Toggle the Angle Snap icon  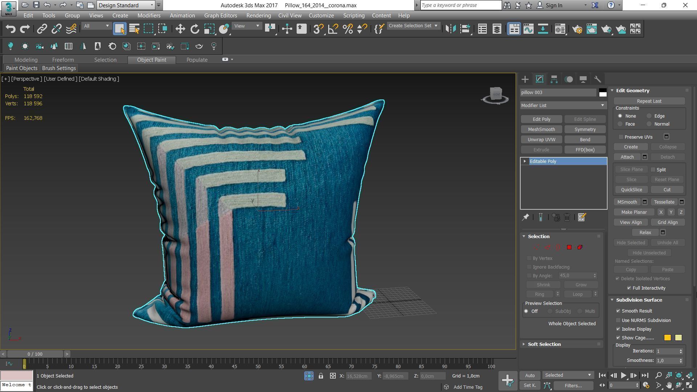point(333,29)
